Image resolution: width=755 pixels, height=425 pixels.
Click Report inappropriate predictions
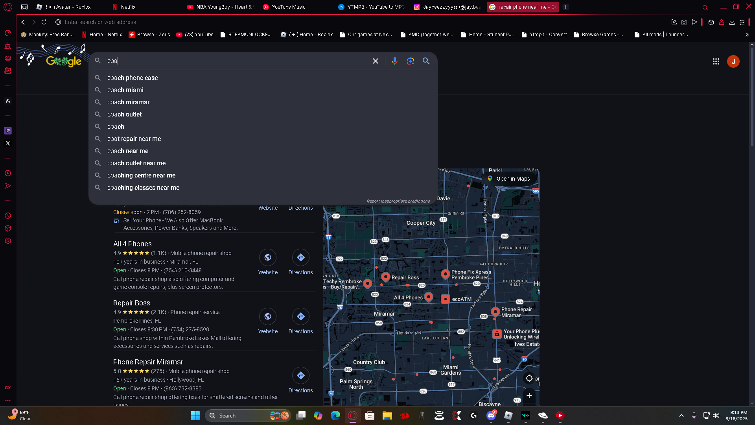(x=398, y=201)
